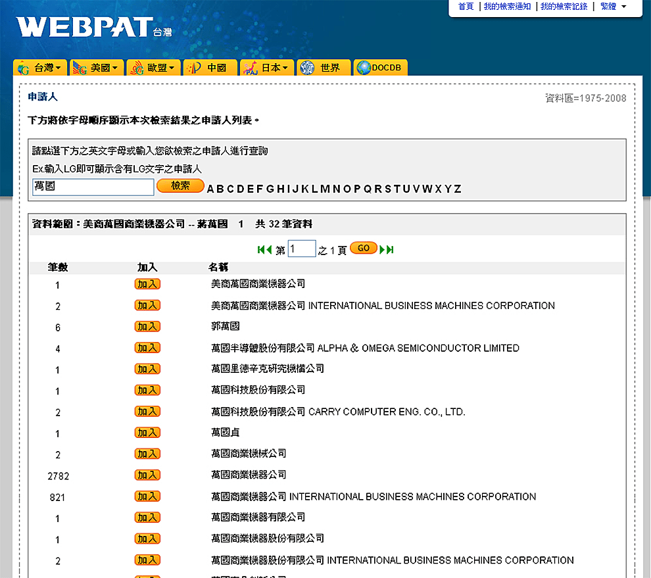The height and width of the screenshot is (578, 651).
Task: Filter applicants by letter G
Action: 270,189
